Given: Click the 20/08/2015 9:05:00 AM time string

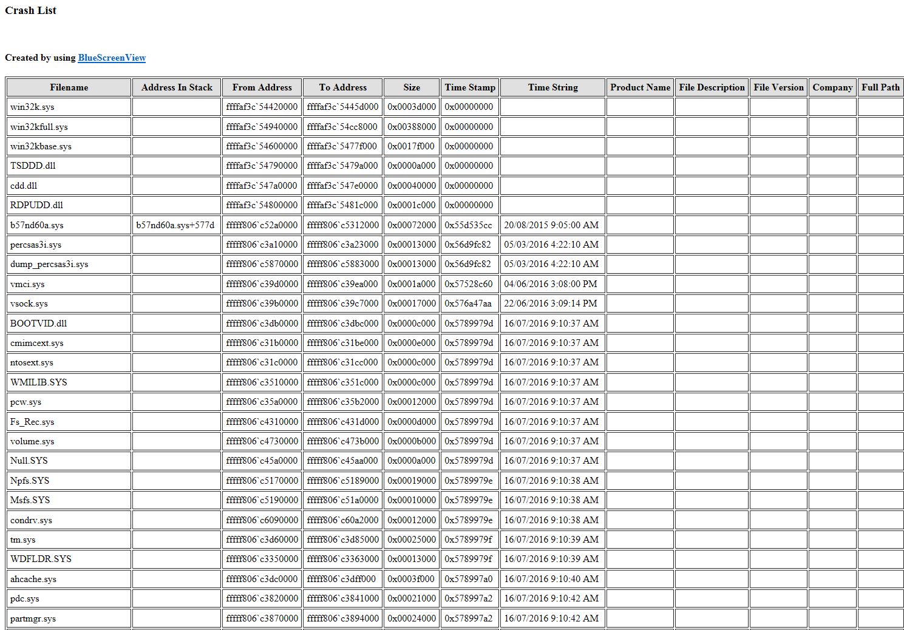Looking at the screenshot, I should pyautogui.click(x=552, y=225).
